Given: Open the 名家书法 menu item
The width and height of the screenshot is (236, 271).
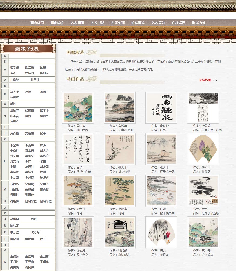Looking at the screenshot, I should point(98,23).
